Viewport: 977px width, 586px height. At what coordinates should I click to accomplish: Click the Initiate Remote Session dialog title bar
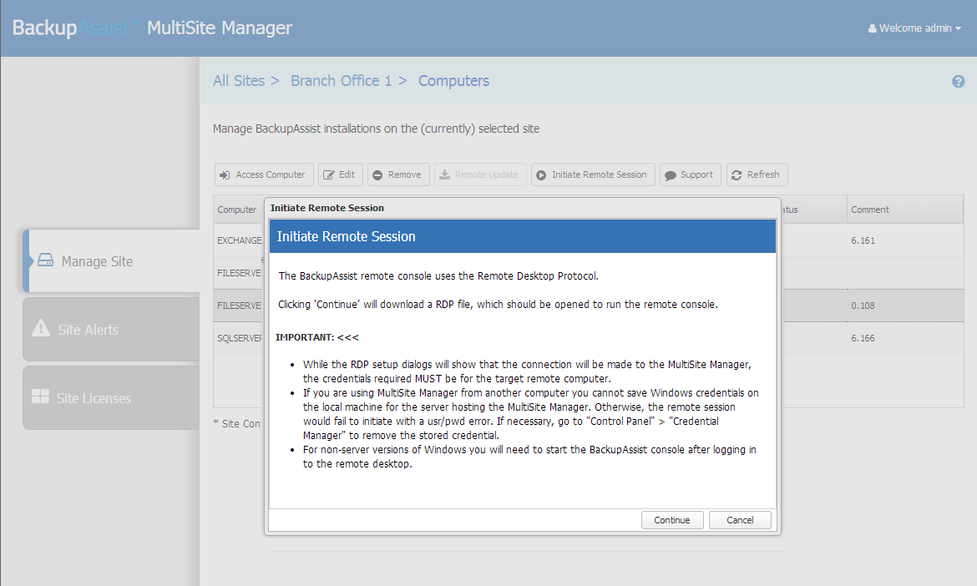click(x=523, y=208)
